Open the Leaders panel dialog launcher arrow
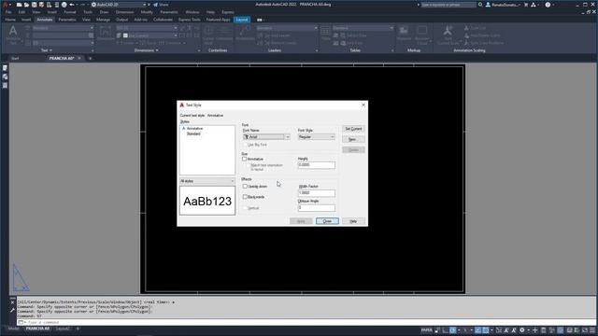Viewport: 598px width, 336px height. pos(317,50)
